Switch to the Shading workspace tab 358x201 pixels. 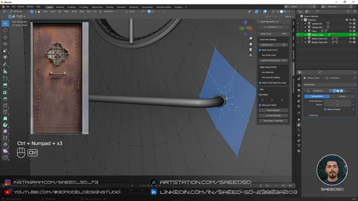pos(110,7)
